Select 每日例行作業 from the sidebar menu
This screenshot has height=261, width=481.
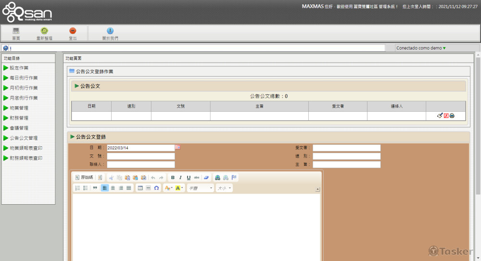(x=24, y=78)
